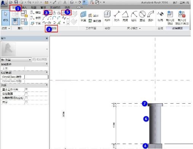Pick the Diameter (直径) dimension tool

(142, 16)
